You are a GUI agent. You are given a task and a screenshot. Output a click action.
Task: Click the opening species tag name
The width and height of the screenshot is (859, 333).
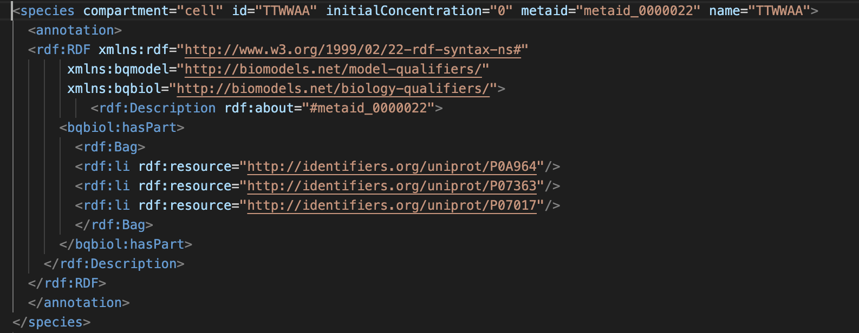coord(47,11)
